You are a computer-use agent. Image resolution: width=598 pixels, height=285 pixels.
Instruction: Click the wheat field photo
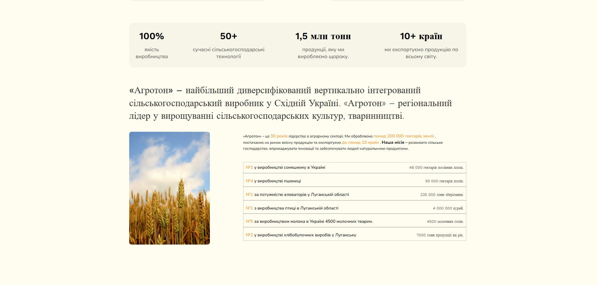tap(169, 188)
